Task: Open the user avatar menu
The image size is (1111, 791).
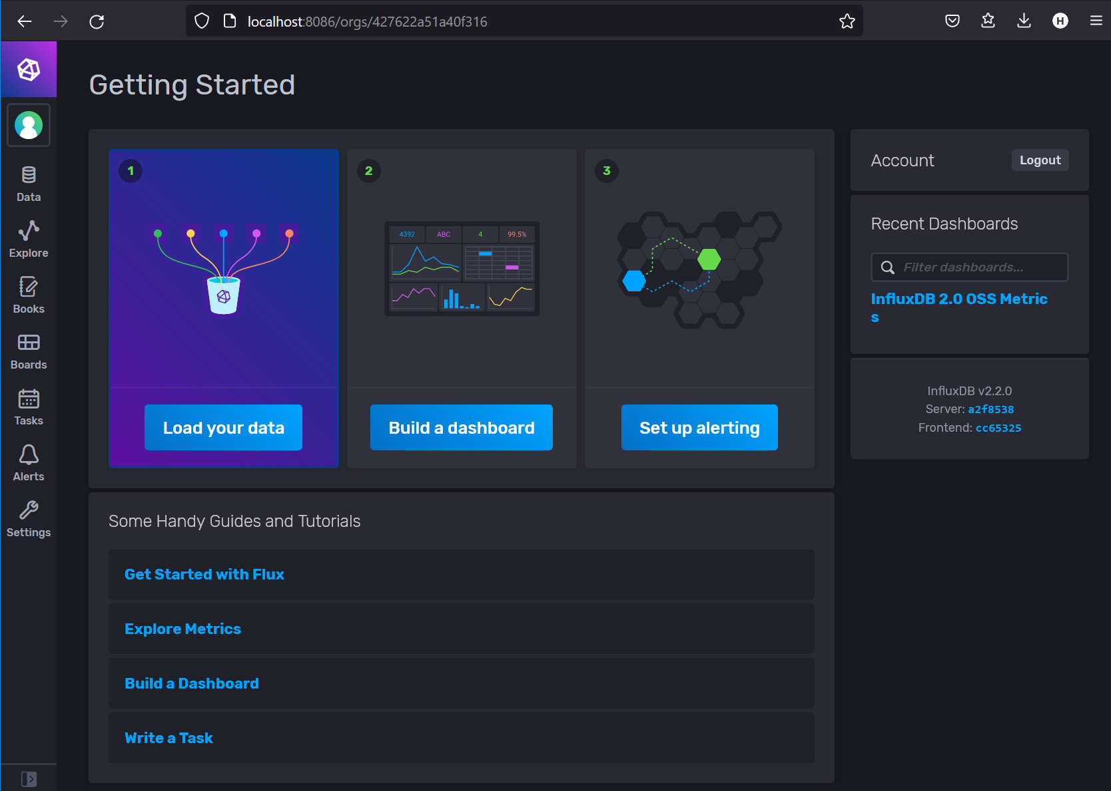Action: [x=29, y=125]
